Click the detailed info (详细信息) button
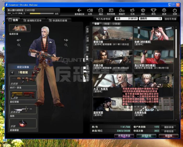The width and height of the screenshot is (183, 147). click(x=169, y=131)
